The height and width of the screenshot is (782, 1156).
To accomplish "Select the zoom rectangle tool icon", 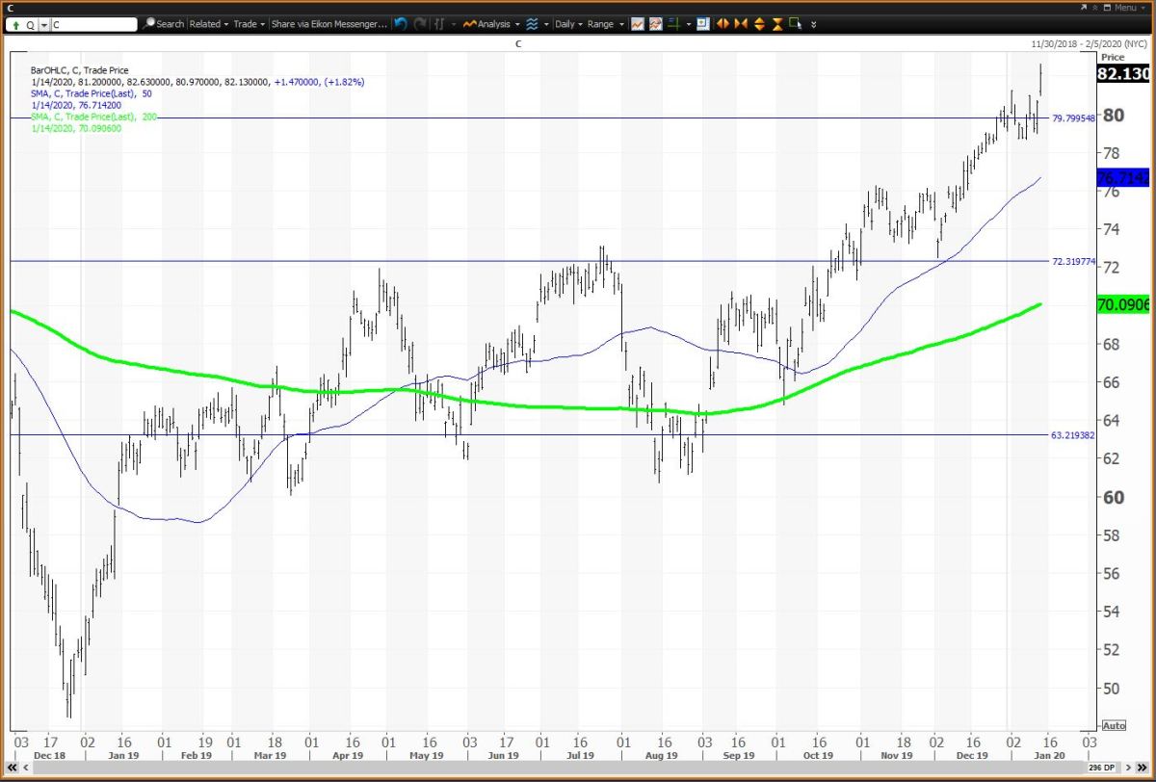I will pyautogui.click(x=796, y=24).
